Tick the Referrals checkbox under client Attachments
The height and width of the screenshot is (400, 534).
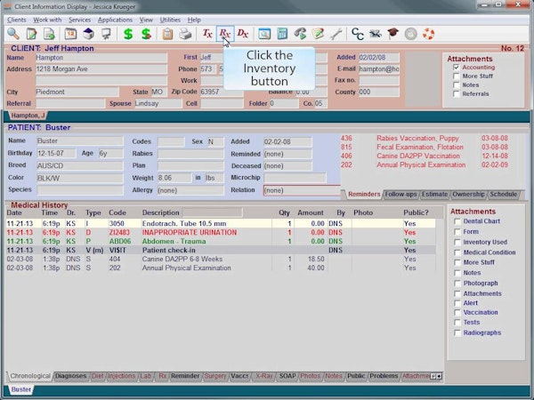pos(457,94)
